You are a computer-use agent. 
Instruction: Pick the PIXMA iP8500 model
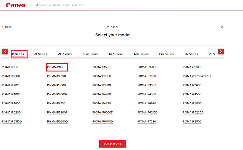pyautogui.click(x=192, y=121)
